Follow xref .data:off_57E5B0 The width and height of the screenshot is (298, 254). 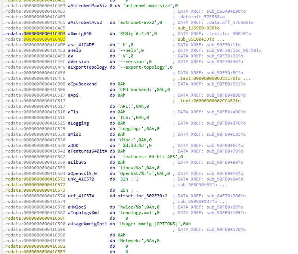point(230,22)
